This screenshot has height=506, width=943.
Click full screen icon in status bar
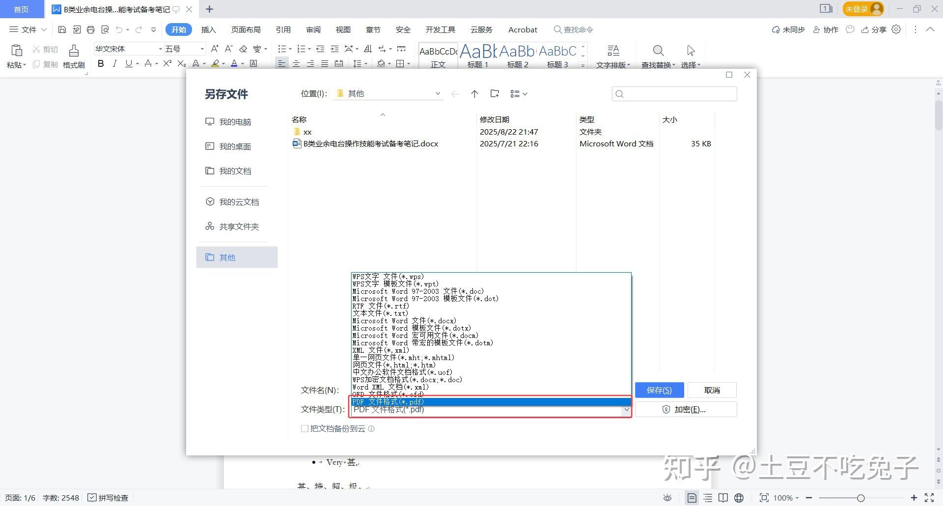click(929, 498)
